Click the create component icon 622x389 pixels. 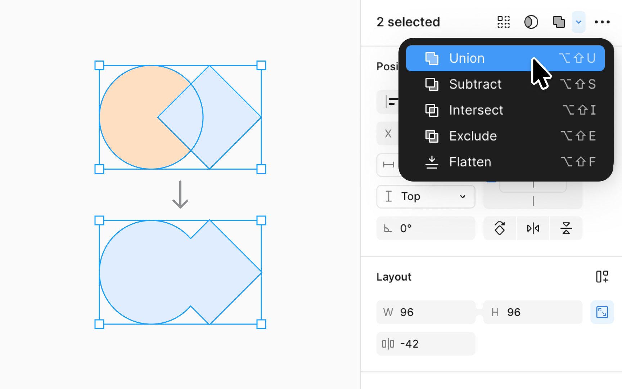click(504, 22)
